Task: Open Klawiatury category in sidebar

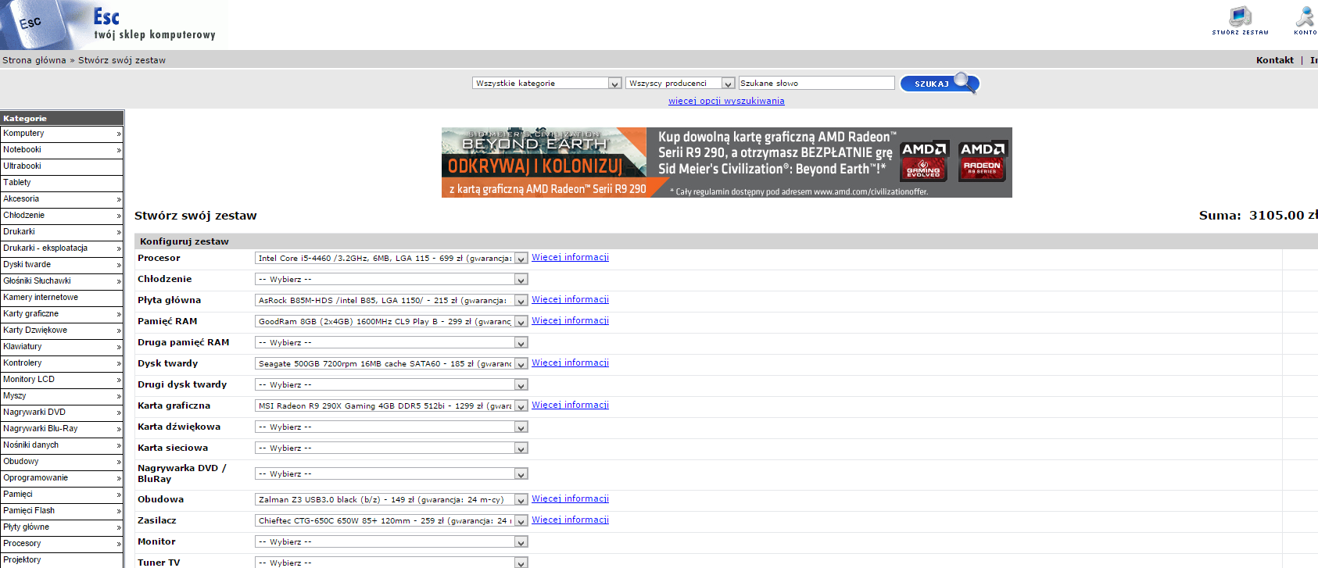Action: (62, 347)
